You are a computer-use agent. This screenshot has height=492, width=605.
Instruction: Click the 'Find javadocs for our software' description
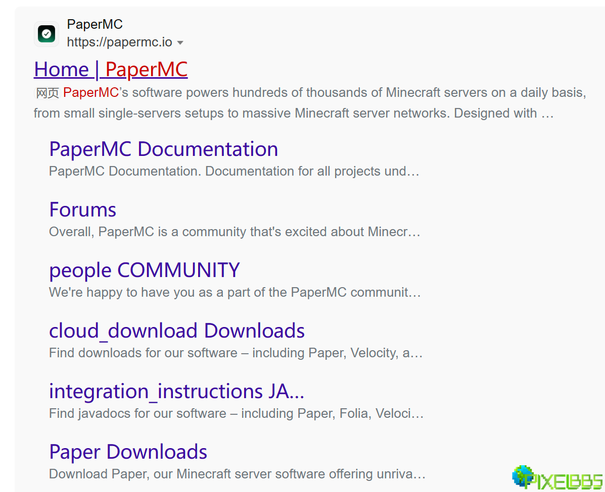tap(236, 413)
